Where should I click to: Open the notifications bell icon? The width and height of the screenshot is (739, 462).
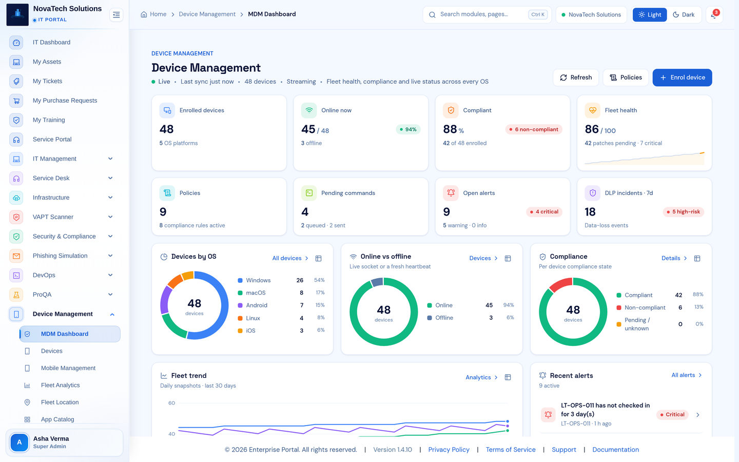tap(714, 15)
